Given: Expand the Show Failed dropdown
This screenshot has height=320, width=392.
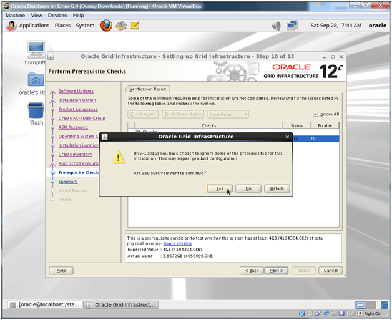Looking at the screenshot, I should tap(228, 114).
